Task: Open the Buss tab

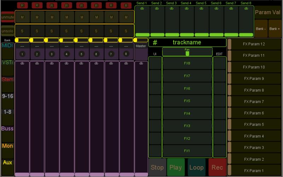Action: coord(7,134)
